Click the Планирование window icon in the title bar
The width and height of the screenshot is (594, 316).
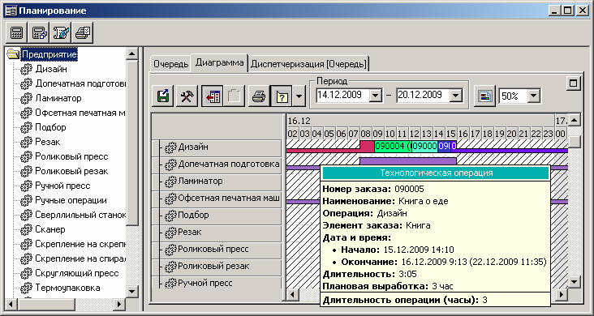(11, 11)
